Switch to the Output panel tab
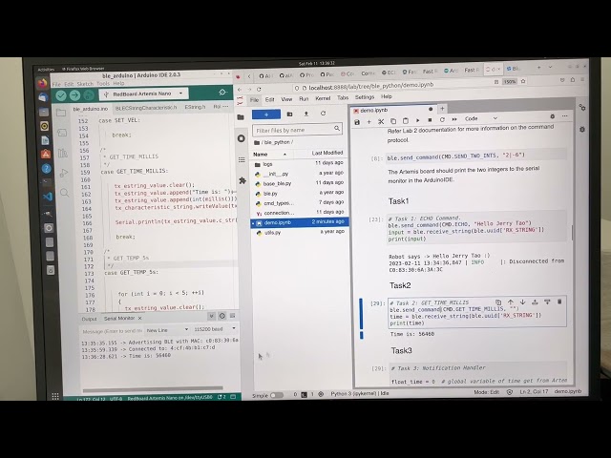 (89, 319)
